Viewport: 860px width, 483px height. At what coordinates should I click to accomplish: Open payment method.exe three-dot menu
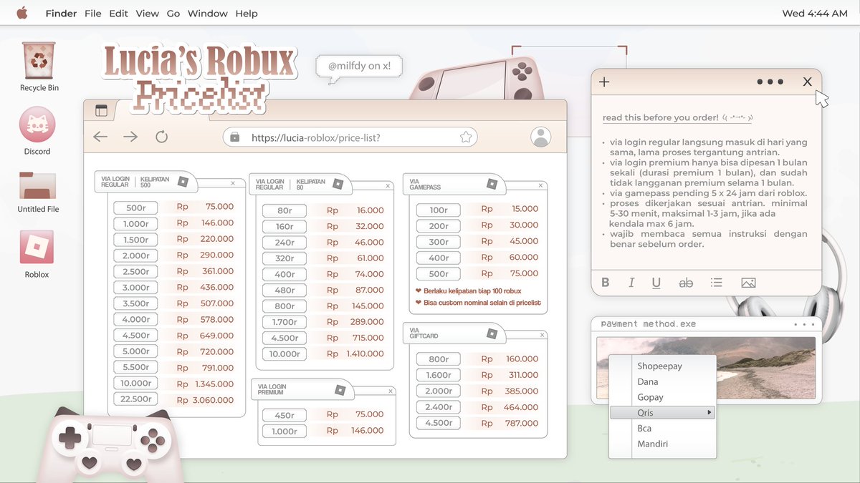[804, 324]
